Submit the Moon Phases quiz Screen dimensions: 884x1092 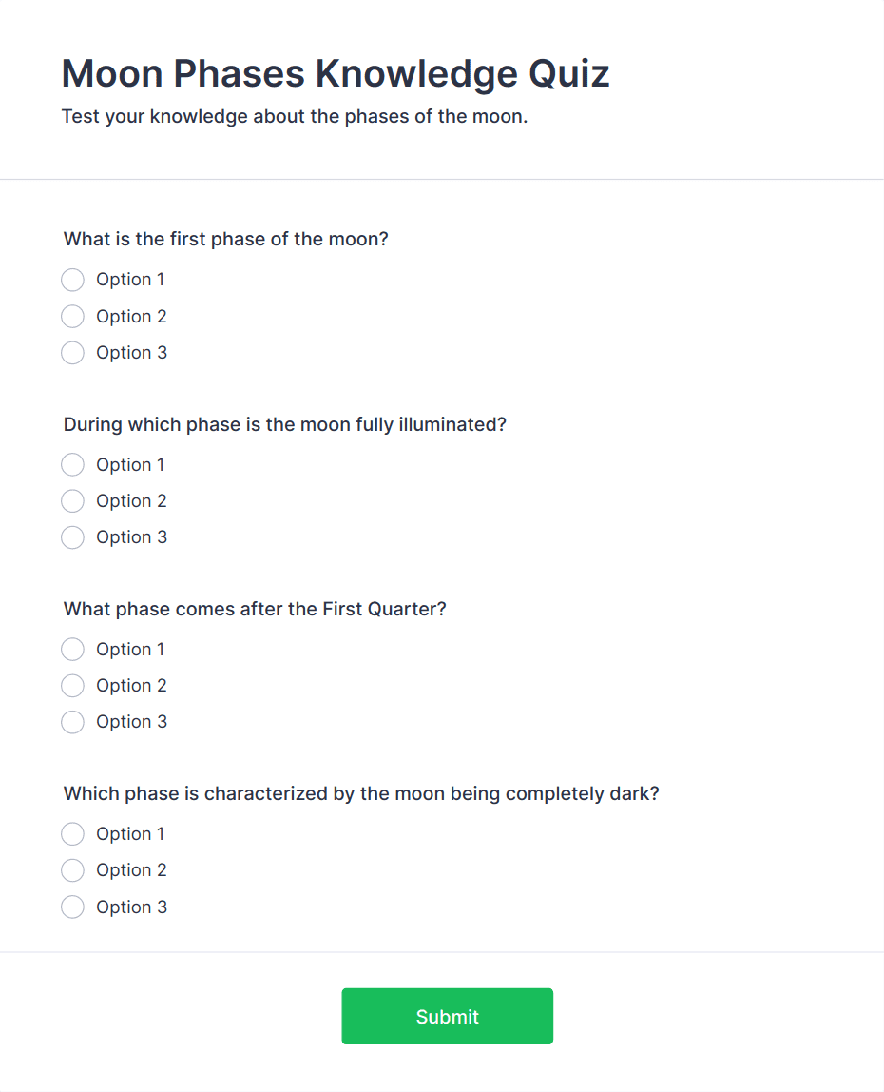click(447, 1016)
